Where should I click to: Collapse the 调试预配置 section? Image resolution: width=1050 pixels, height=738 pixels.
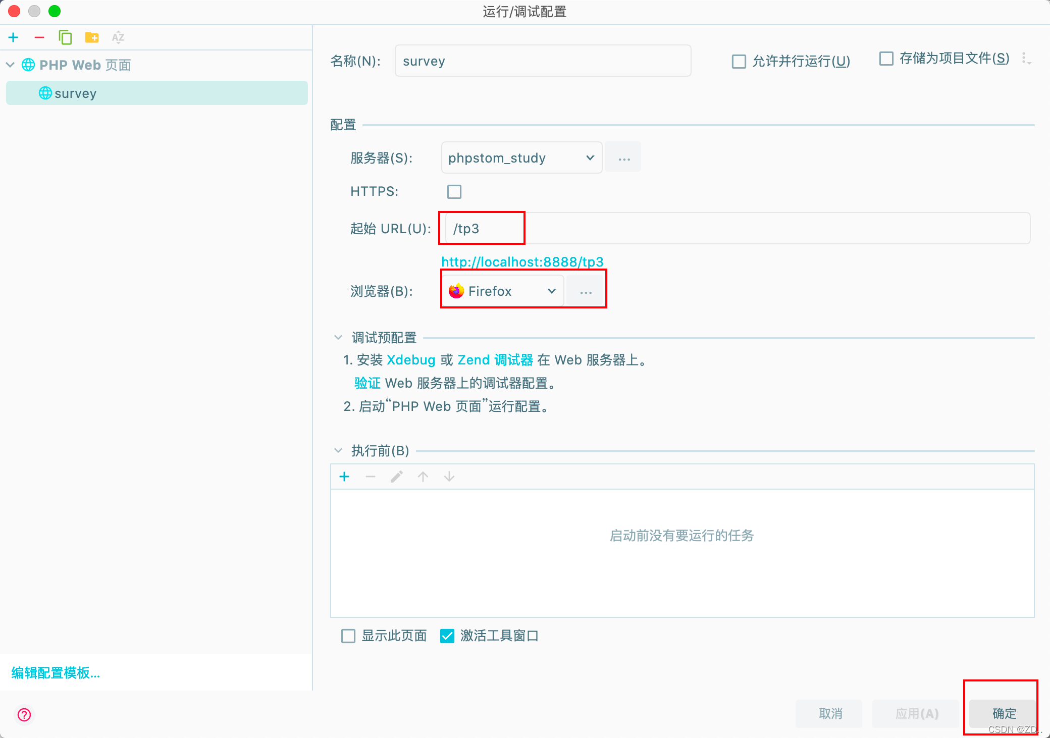coord(338,337)
